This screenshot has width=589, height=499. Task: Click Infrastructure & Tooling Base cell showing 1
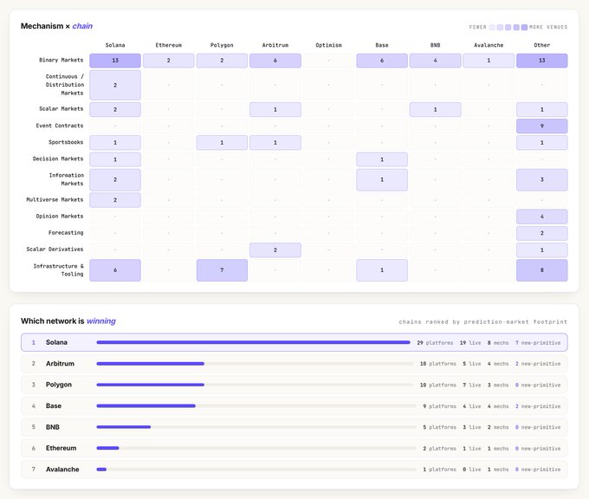click(x=382, y=270)
